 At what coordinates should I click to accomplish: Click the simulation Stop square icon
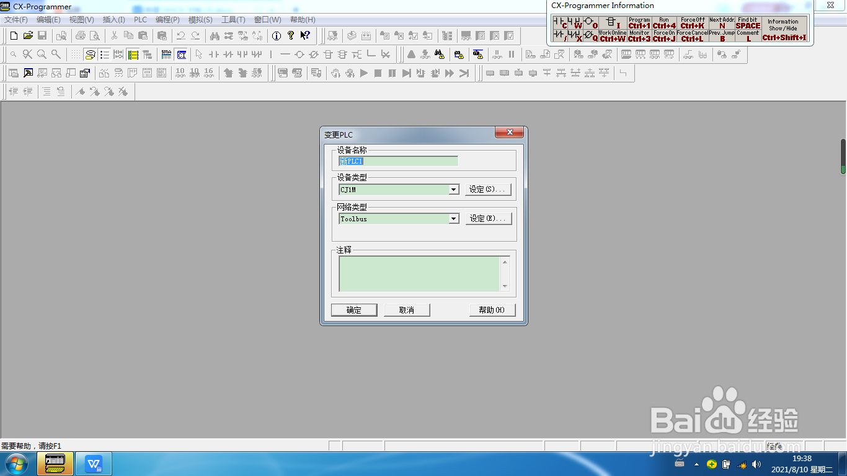point(378,73)
